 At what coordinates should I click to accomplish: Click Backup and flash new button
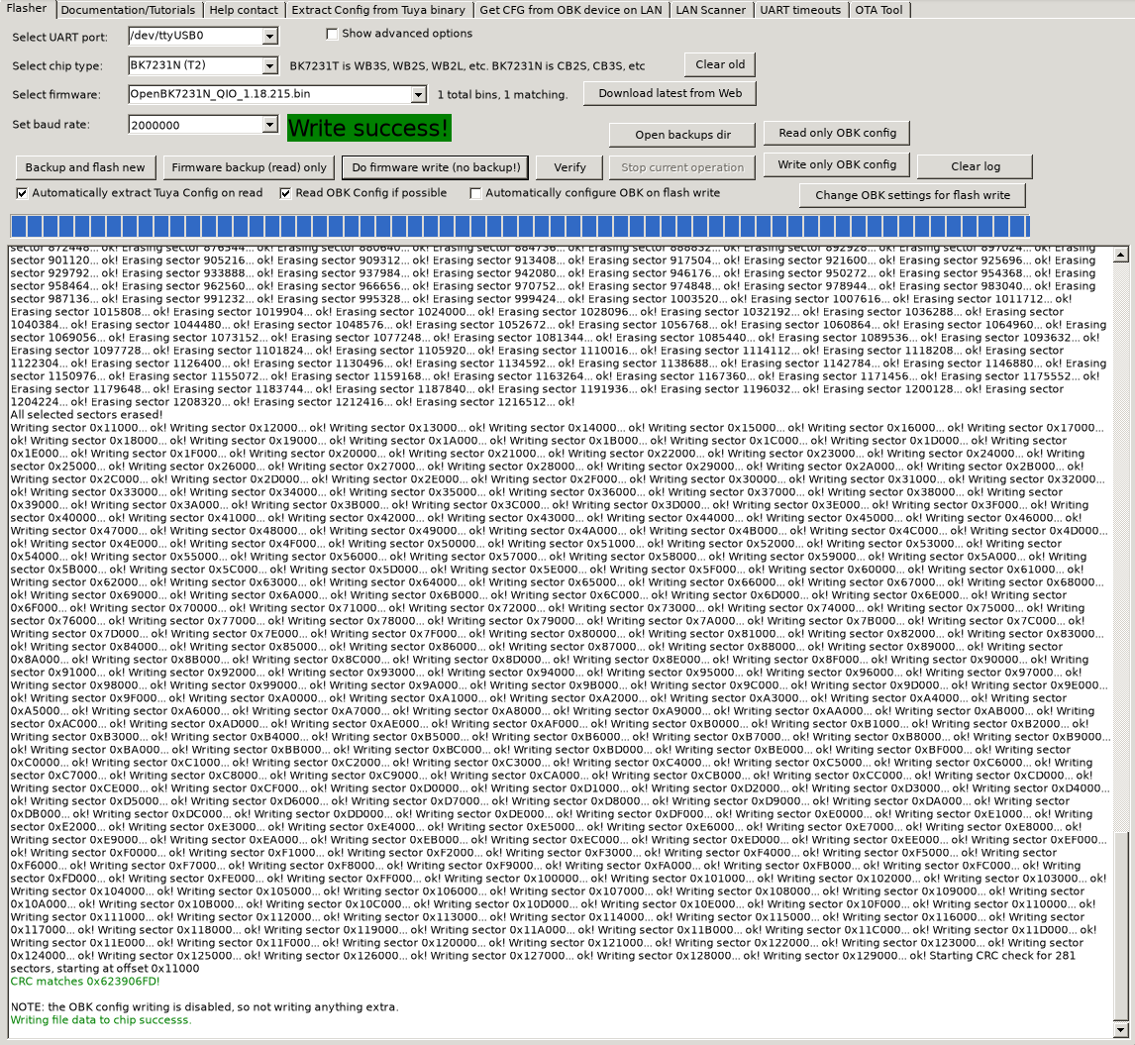(x=85, y=167)
